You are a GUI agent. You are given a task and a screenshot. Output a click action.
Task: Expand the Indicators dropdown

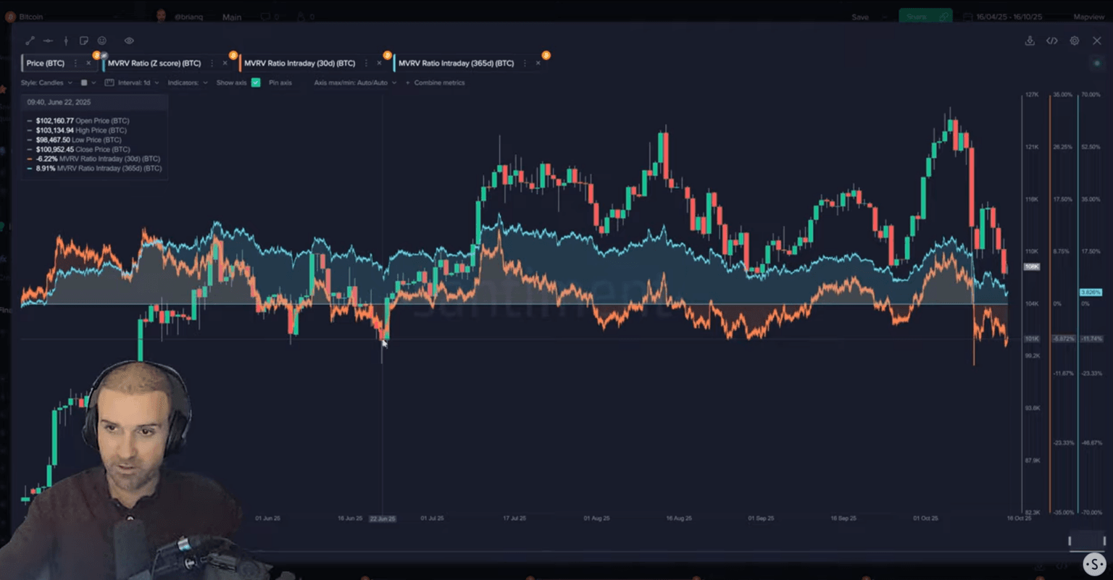click(187, 83)
